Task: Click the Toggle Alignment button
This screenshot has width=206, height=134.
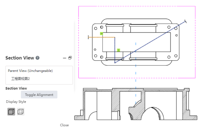Action: tap(39, 95)
